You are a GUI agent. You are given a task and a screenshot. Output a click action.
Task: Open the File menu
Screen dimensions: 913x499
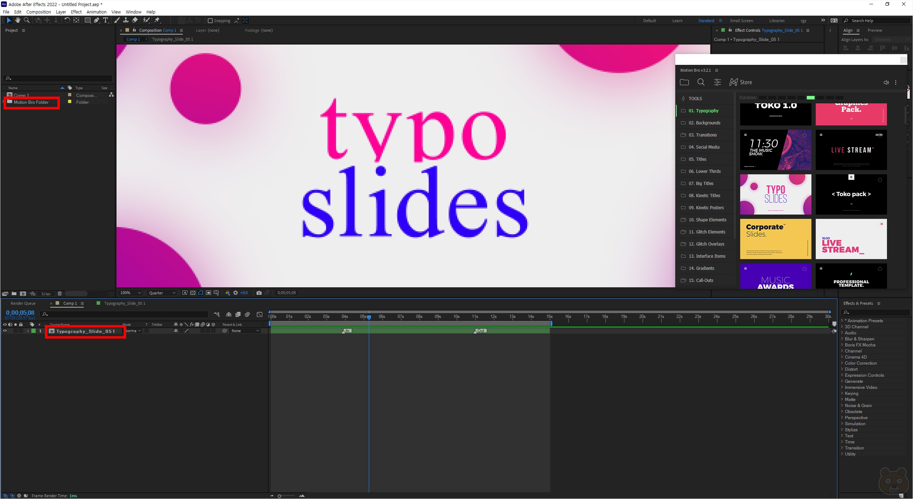[x=6, y=12]
